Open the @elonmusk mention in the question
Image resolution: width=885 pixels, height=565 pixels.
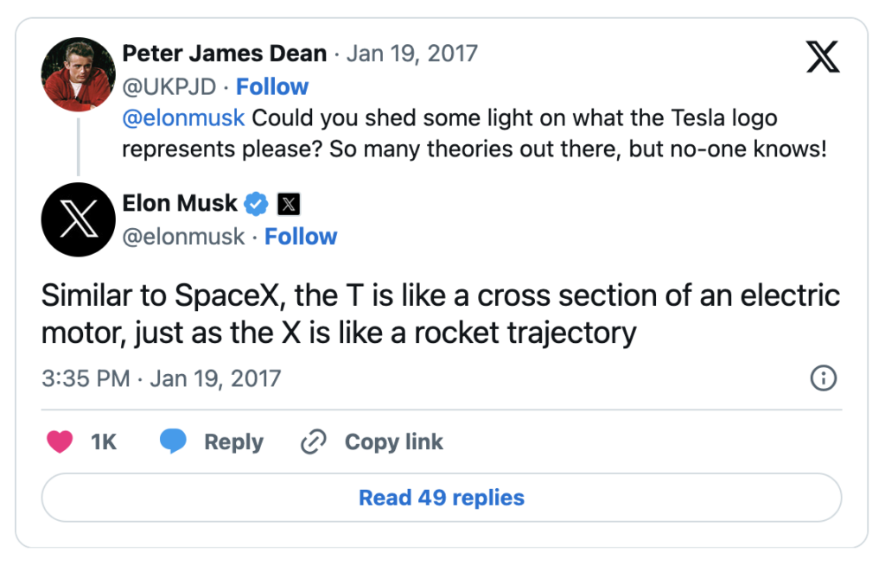pyautogui.click(x=182, y=117)
